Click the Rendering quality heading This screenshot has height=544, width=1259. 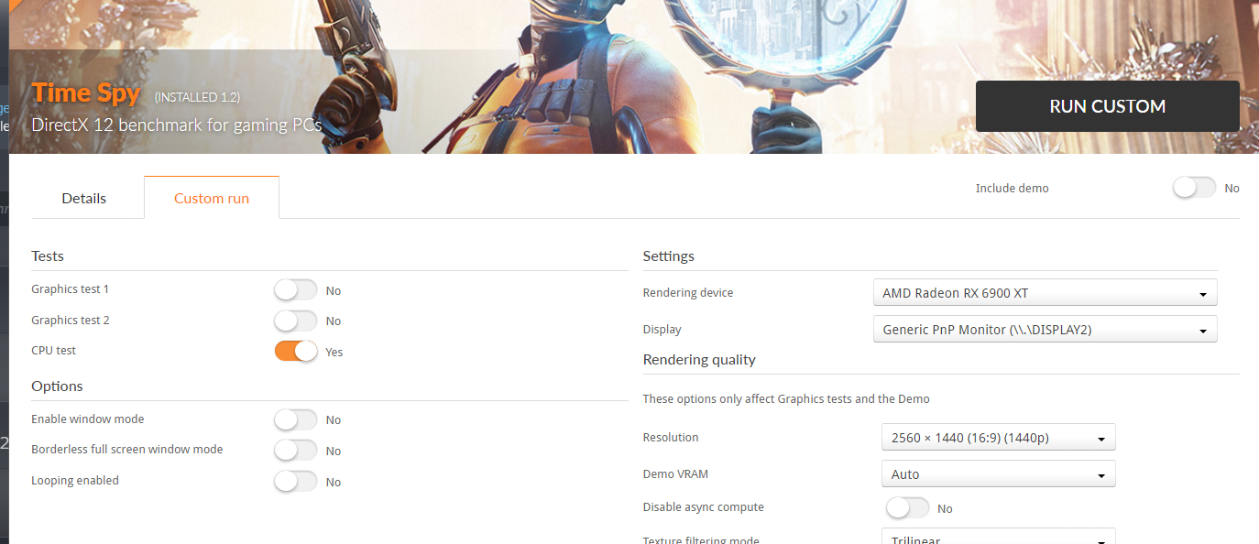(x=699, y=360)
